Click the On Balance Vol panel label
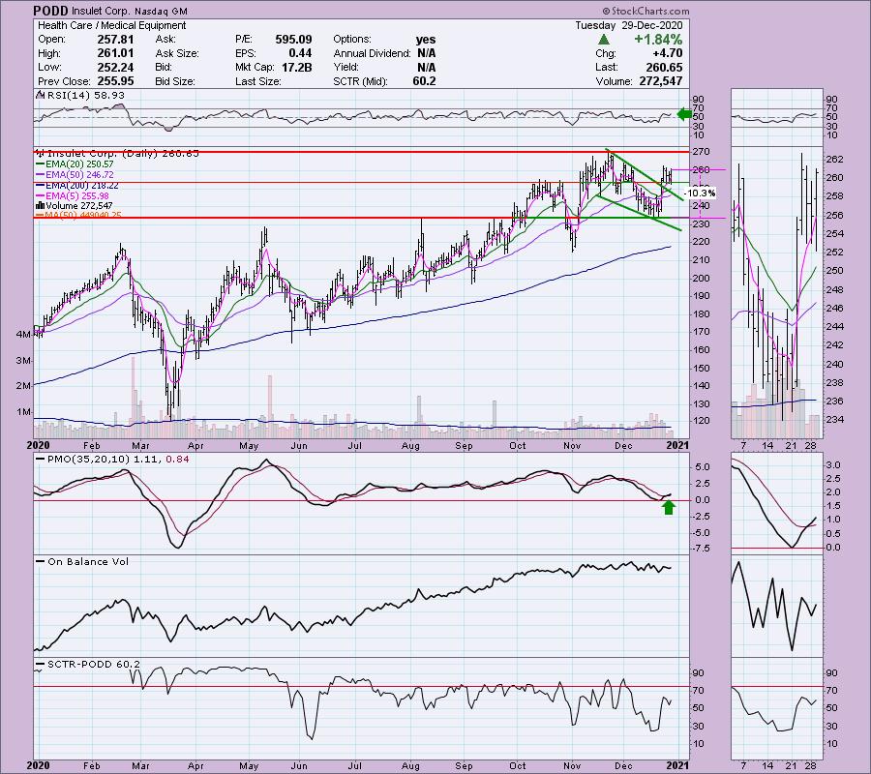The width and height of the screenshot is (871, 774). pyautogui.click(x=83, y=562)
